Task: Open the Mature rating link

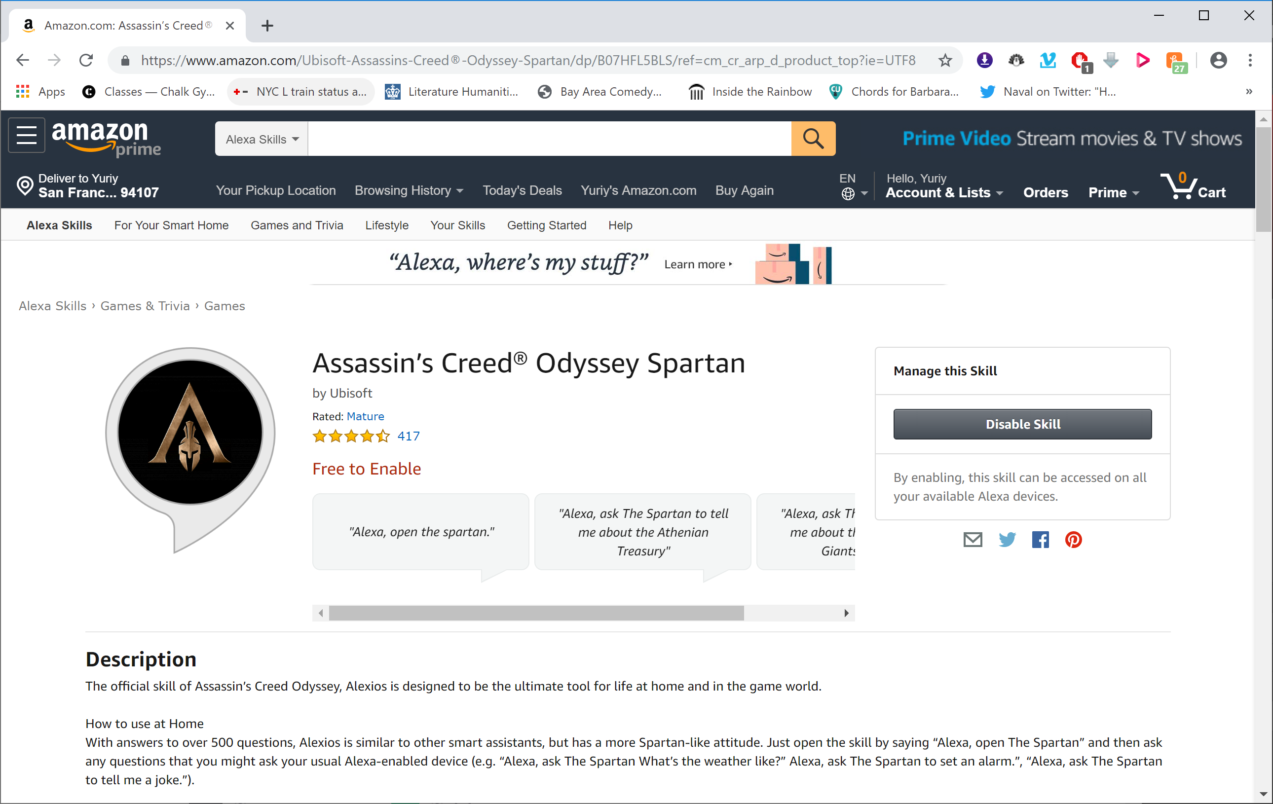Action: (365, 416)
